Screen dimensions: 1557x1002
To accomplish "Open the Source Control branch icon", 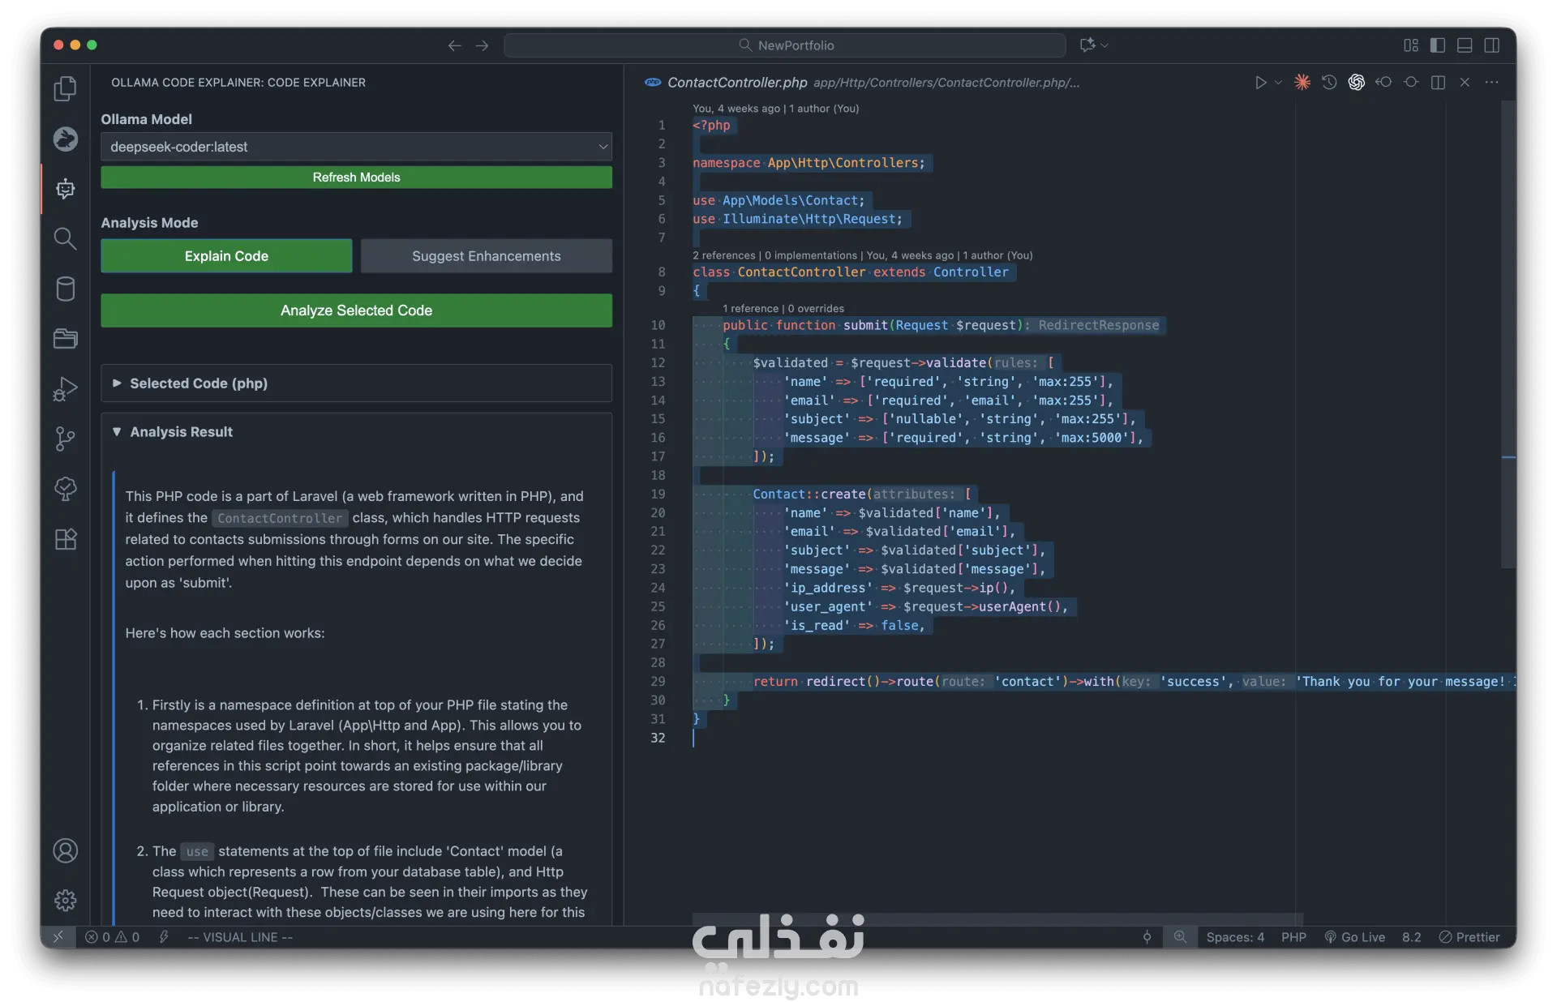I will tap(65, 439).
